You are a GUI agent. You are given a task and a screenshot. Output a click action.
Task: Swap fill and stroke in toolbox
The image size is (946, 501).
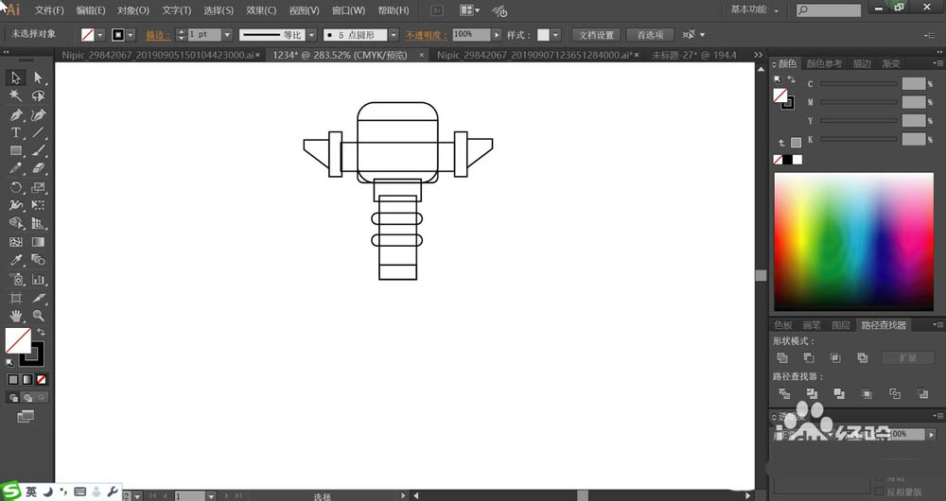tap(41, 332)
